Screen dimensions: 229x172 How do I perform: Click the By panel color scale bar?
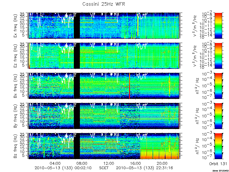[218, 116]
